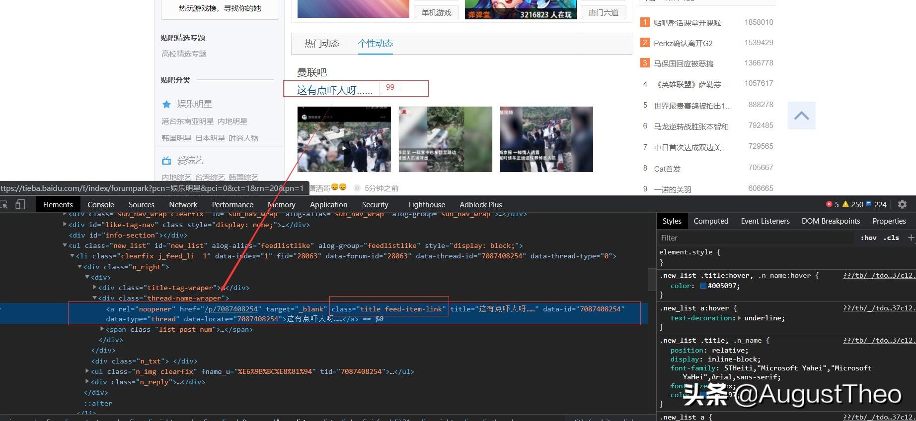Switch to the Performance tab

point(232,204)
